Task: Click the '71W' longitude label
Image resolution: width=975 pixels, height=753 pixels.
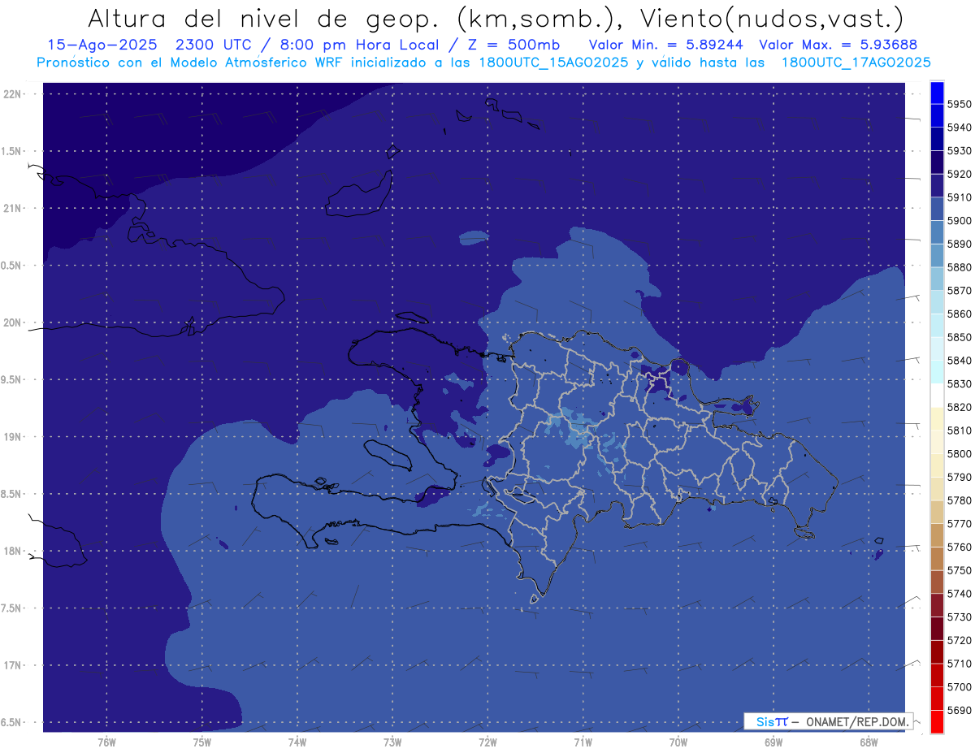Action: [583, 742]
